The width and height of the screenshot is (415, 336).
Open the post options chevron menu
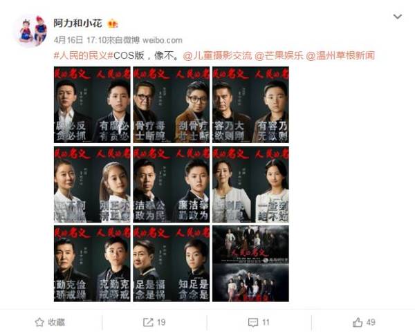point(398,17)
